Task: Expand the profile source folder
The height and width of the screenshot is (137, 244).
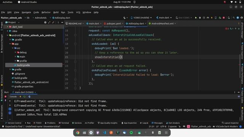Action: click(15, 61)
